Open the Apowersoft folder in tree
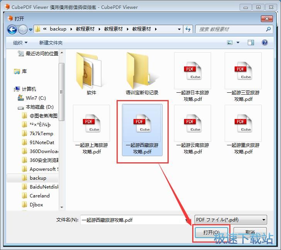 (x=40, y=169)
